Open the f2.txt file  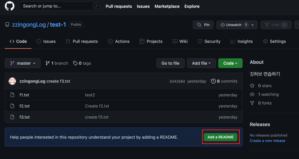pyautogui.click(x=24, y=106)
